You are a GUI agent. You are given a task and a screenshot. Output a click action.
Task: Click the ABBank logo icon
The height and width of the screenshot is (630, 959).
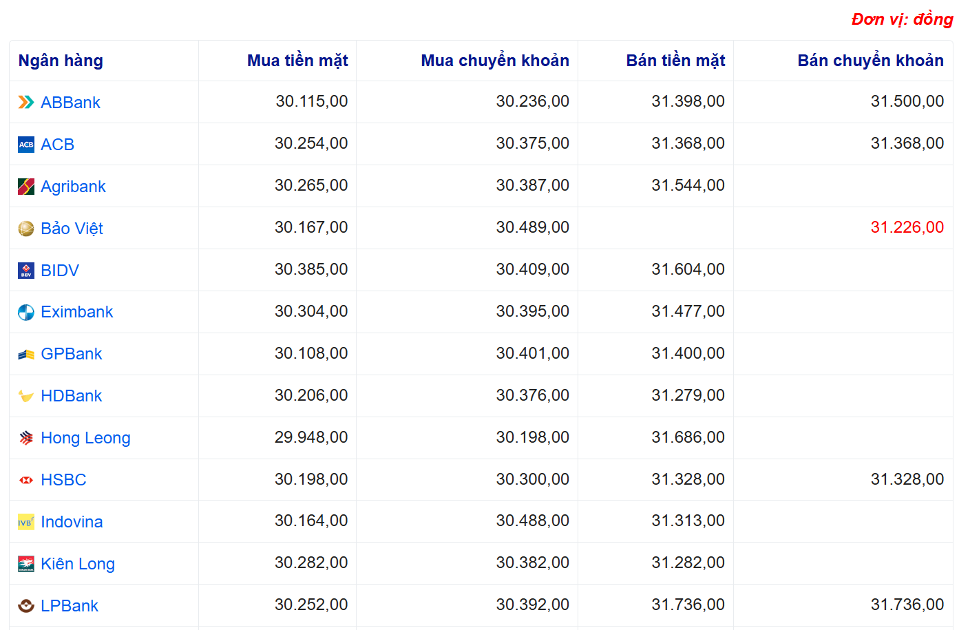(25, 103)
